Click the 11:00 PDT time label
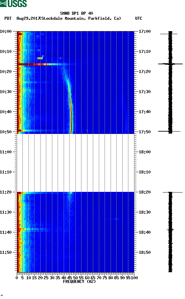This screenshot has height=299, width=185. (x=6, y=152)
